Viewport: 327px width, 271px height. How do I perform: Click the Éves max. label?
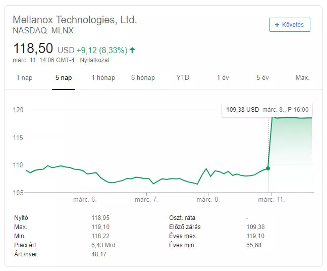click(183, 236)
